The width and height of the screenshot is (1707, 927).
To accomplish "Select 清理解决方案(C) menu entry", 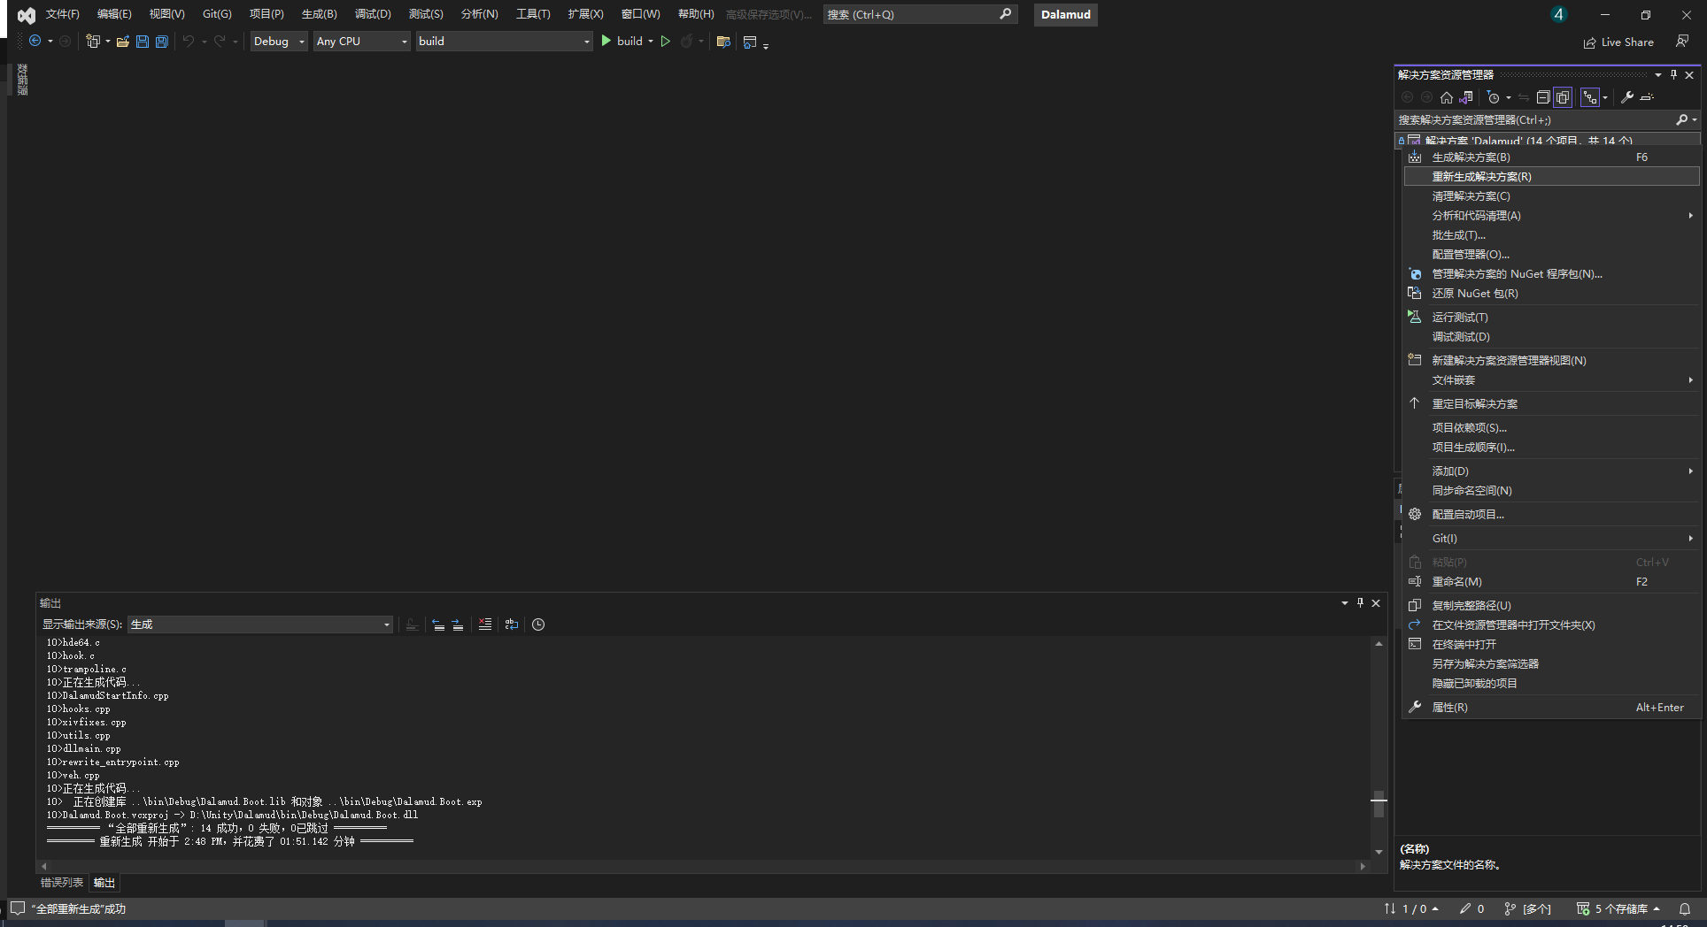I will click(x=1551, y=196).
